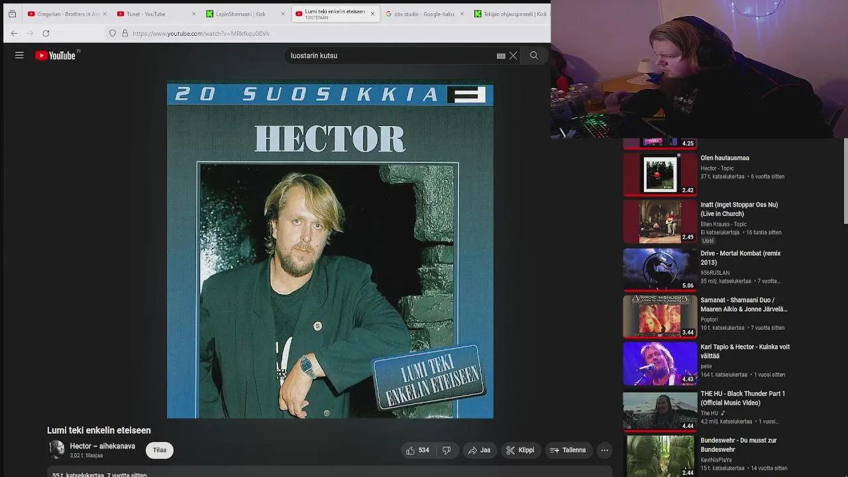Open Olen hautausmaa video thumbnail

pyautogui.click(x=660, y=174)
